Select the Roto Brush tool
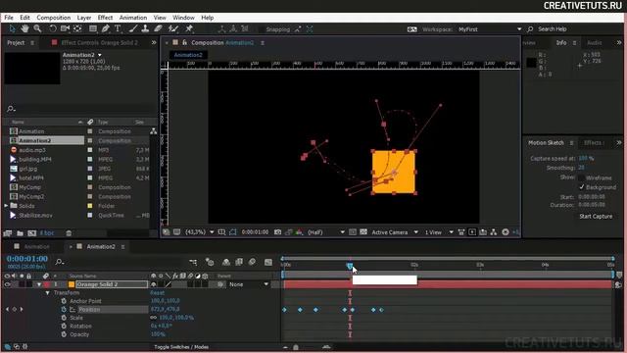627x353 pixels. [173, 28]
